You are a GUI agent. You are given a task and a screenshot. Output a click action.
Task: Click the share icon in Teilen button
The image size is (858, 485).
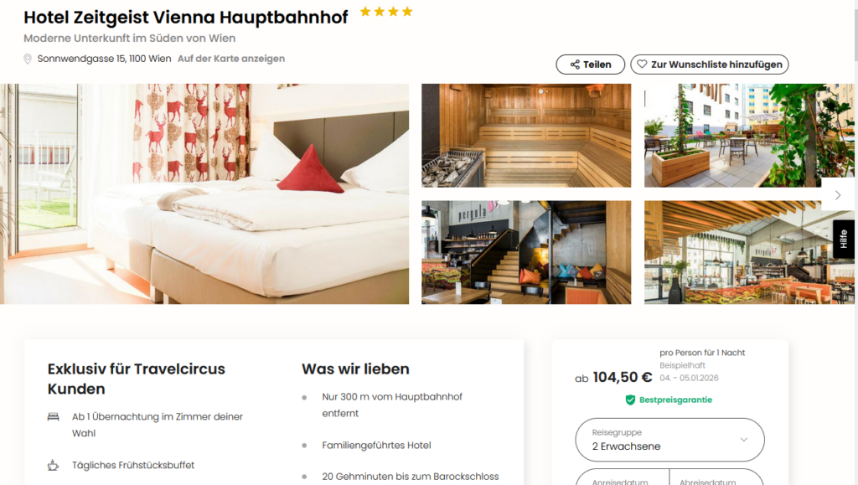(x=575, y=64)
